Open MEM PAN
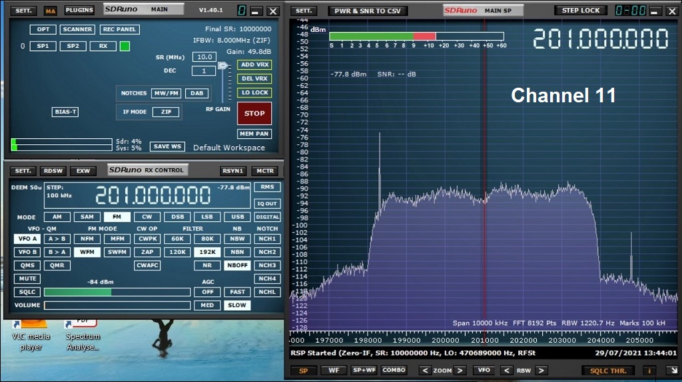The height and width of the screenshot is (382, 682). [255, 134]
